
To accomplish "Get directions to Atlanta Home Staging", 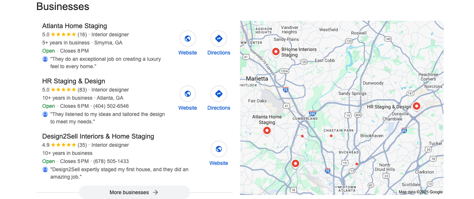I will pyautogui.click(x=219, y=39).
